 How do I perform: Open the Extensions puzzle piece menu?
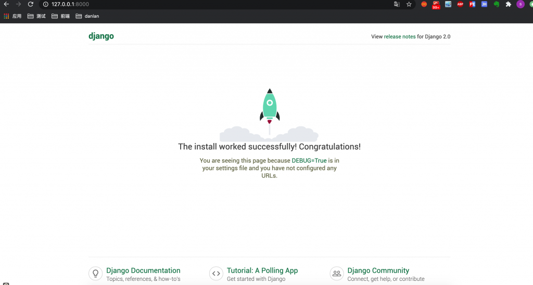pos(509,4)
